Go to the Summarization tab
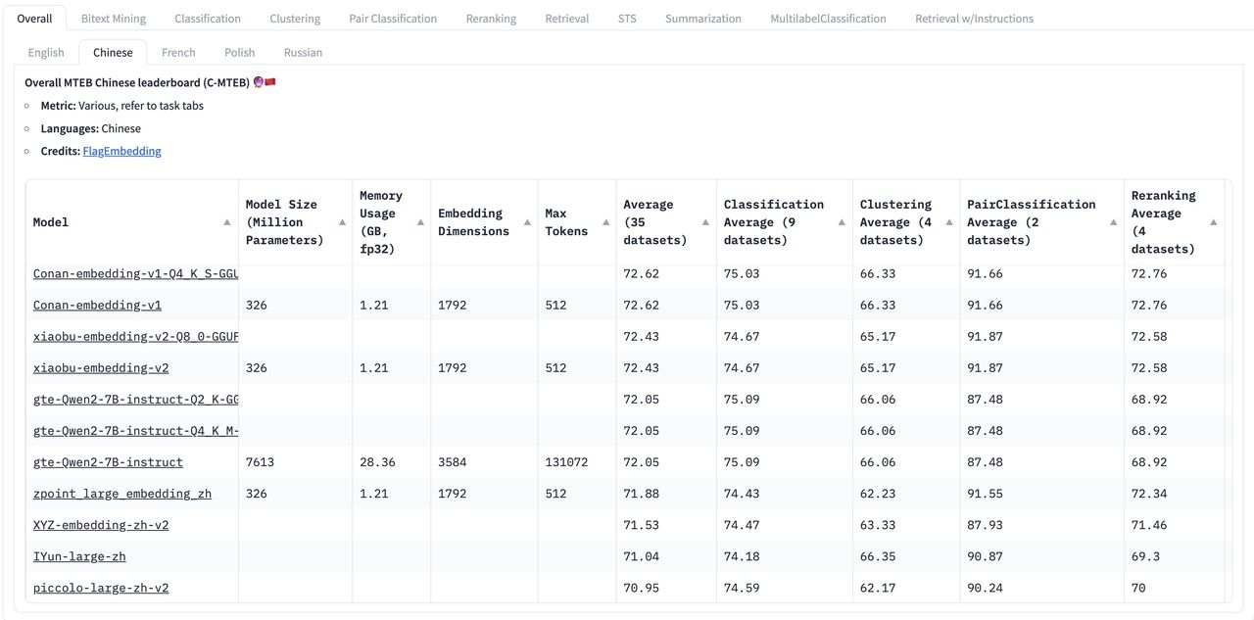The width and height of the screenshot is (1254, 620). click(703, 19)
